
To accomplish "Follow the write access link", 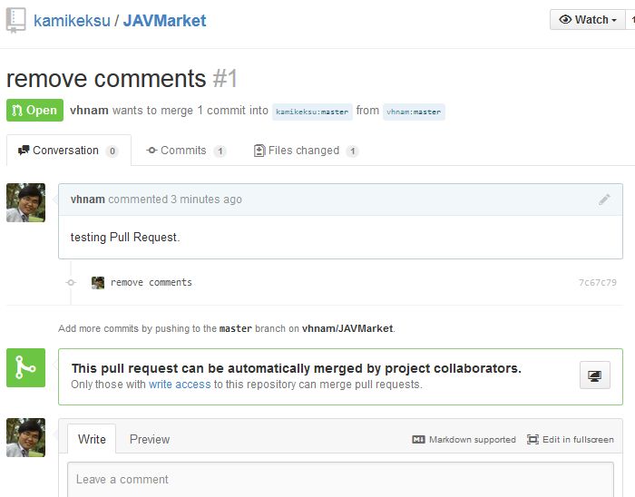I will pyautogui.click(x=180, y=384).
